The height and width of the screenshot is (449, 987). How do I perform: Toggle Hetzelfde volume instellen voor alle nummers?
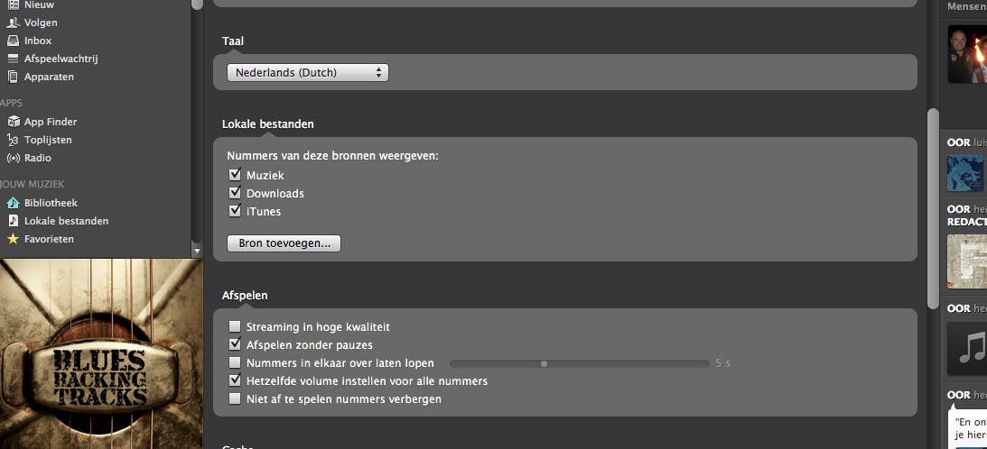click(x=235, y=380)
